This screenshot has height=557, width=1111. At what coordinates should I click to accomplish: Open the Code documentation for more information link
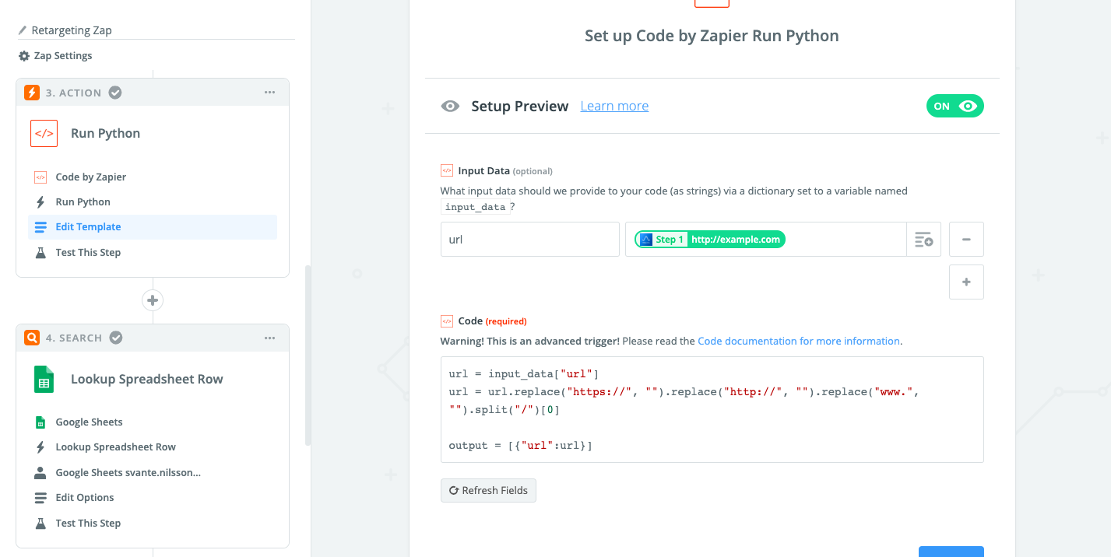click(x=799, y=341)
